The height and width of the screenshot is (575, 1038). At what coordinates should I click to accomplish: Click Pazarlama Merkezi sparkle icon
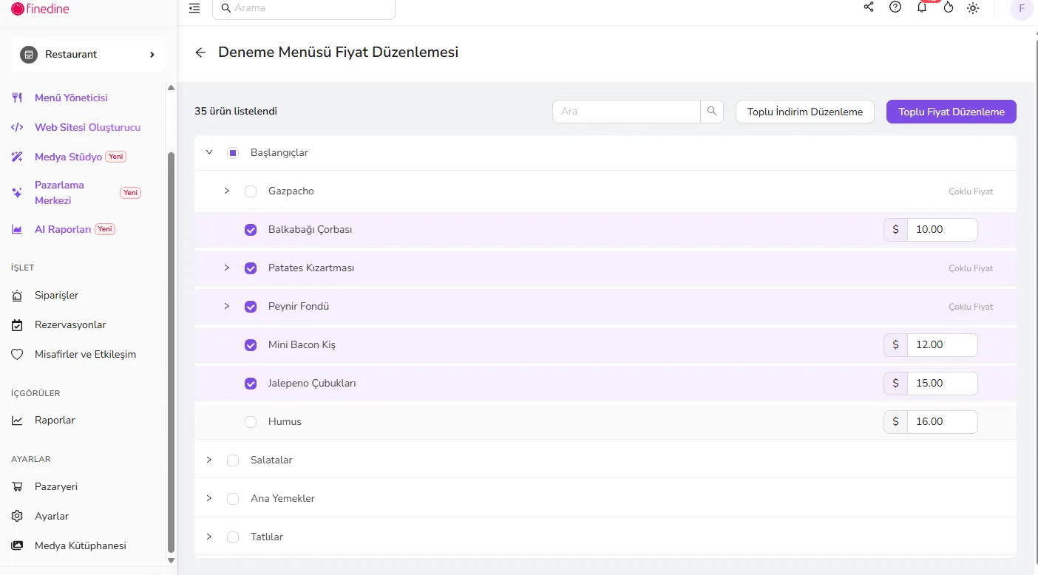click(x=17, y=193)
